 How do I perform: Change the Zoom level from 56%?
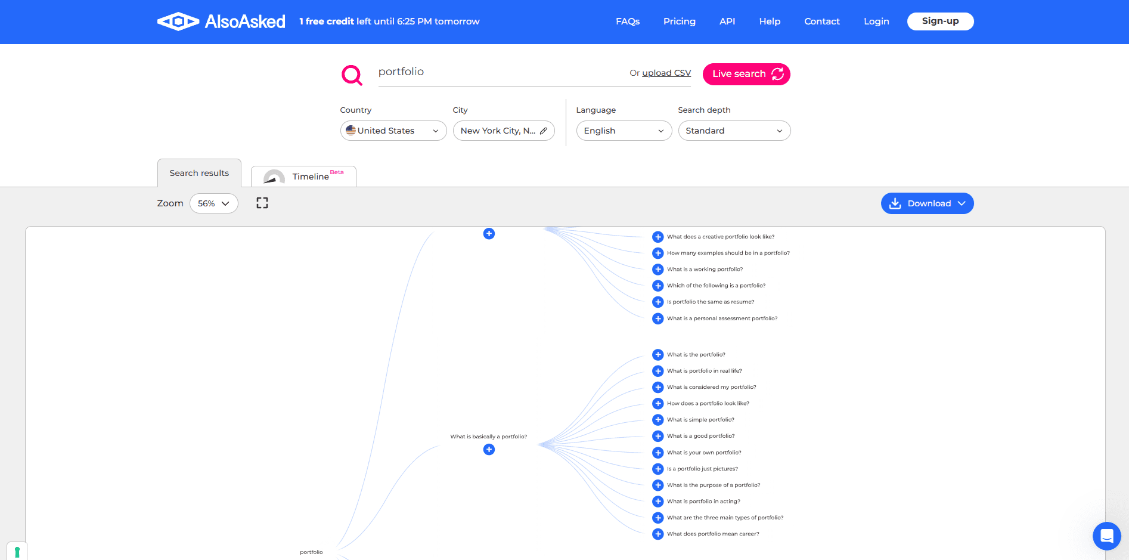pos(213,203)
